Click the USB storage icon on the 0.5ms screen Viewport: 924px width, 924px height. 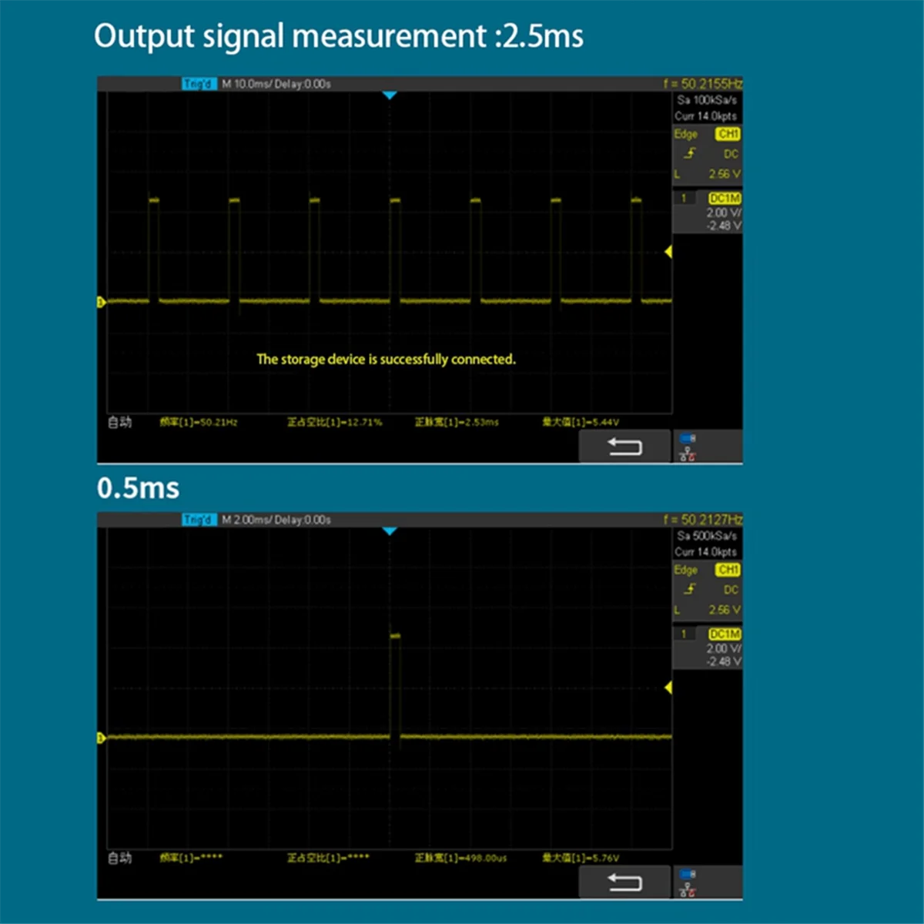tap(688, 875)
